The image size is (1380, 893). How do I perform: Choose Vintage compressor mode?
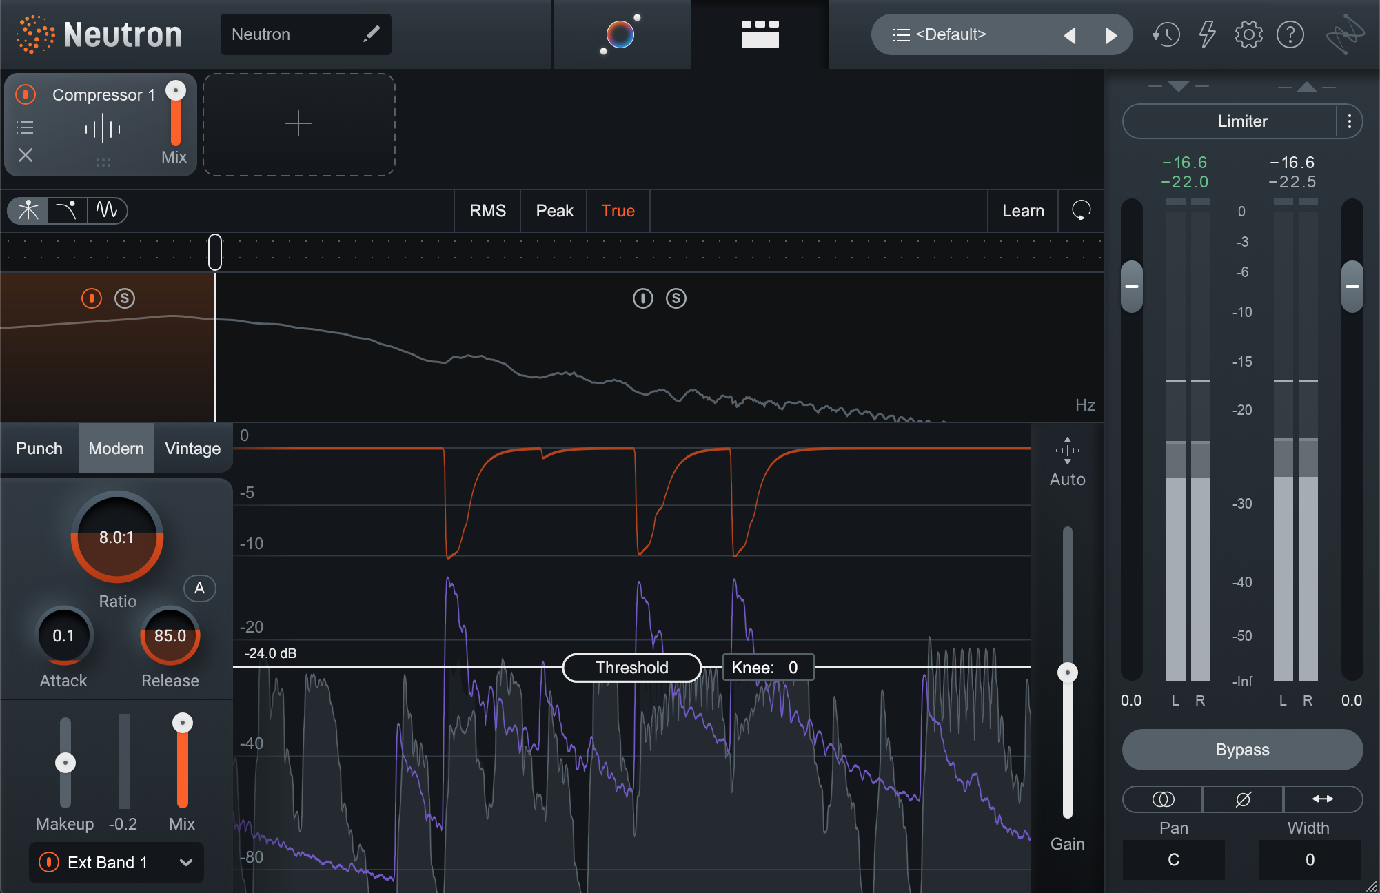(193, 448)
